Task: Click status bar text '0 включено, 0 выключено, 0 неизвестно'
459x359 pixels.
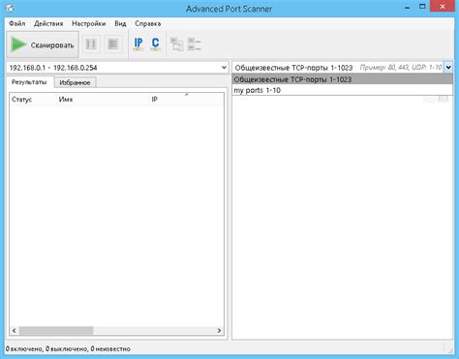Action: (68, 348)
